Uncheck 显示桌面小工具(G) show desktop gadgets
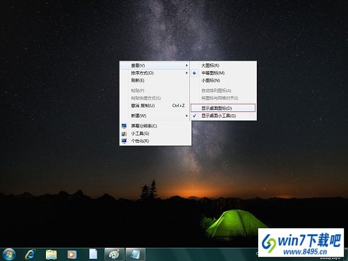The height and width of the screenshot is (261, 348). [223, 116]
